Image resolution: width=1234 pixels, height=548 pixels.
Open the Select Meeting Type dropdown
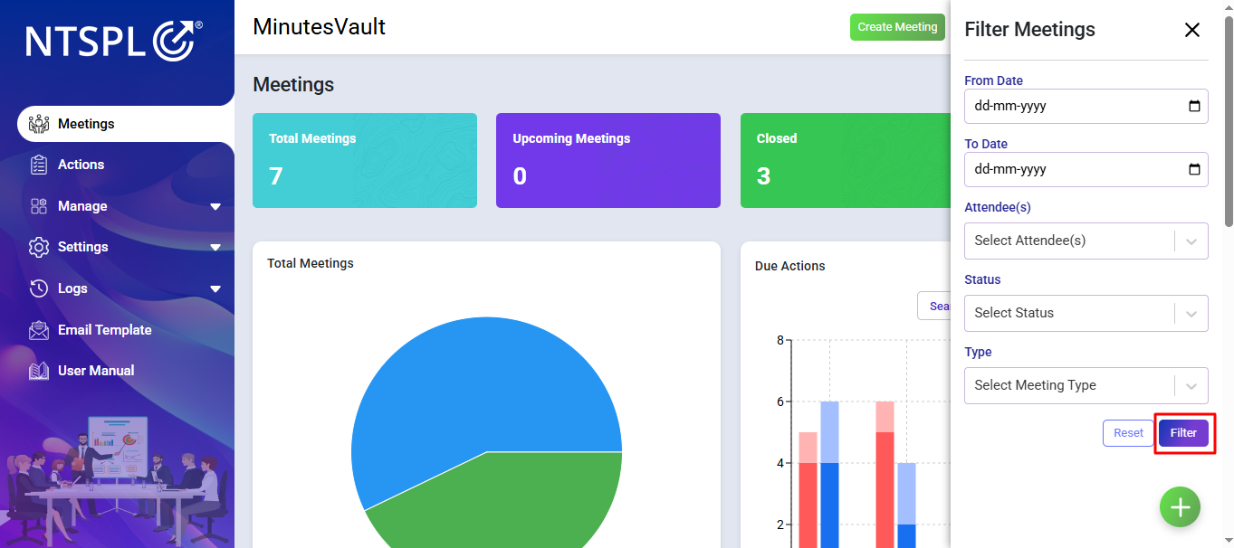[1086, 385]
